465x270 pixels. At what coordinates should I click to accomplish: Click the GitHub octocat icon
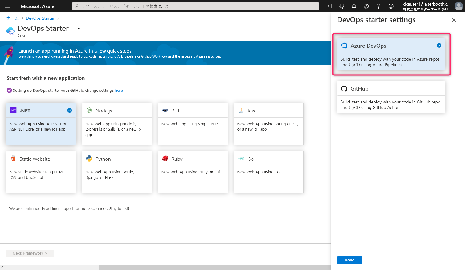[x=344, y=88]
